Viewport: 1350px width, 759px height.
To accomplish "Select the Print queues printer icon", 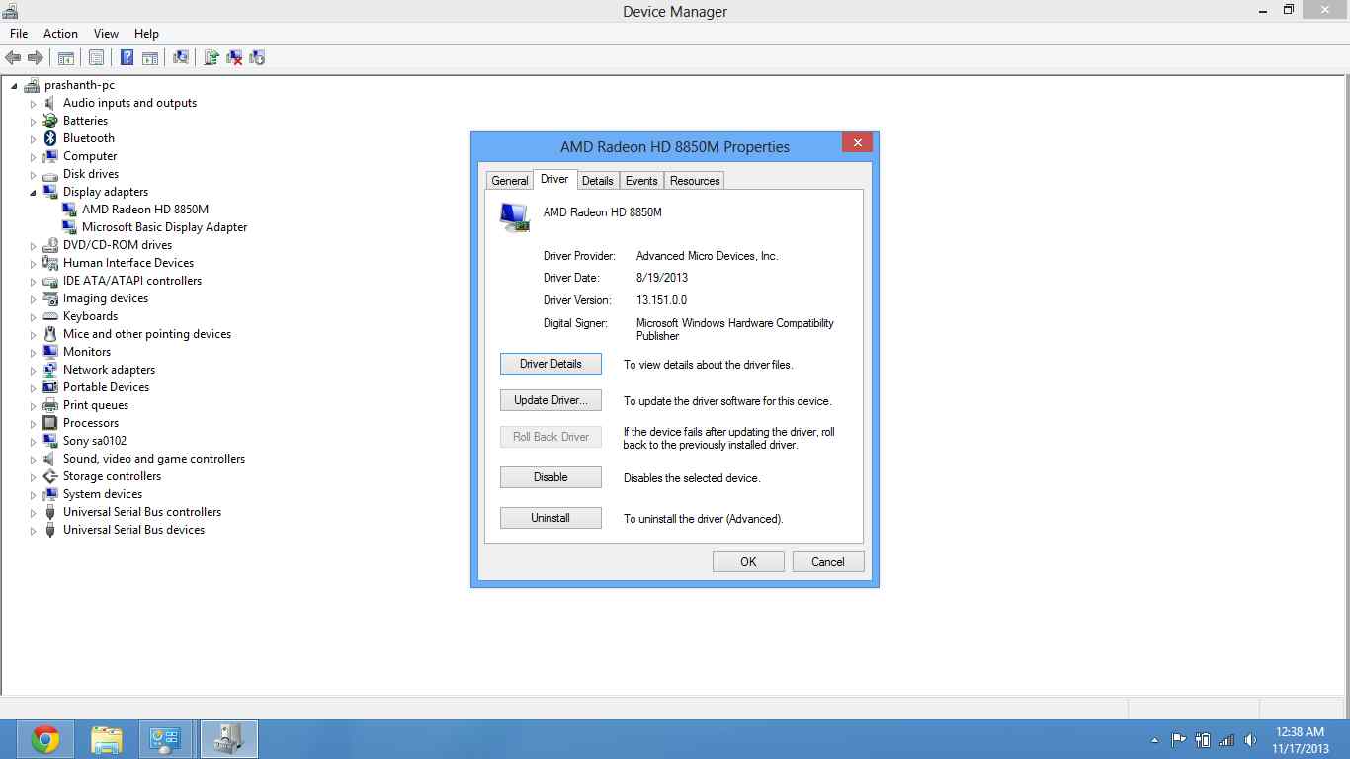I will [50, 405].
